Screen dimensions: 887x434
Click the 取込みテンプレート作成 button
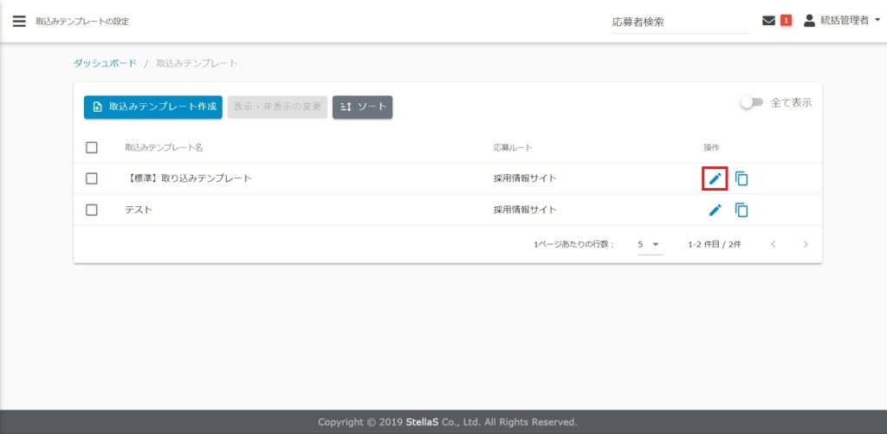click(153, 107)
